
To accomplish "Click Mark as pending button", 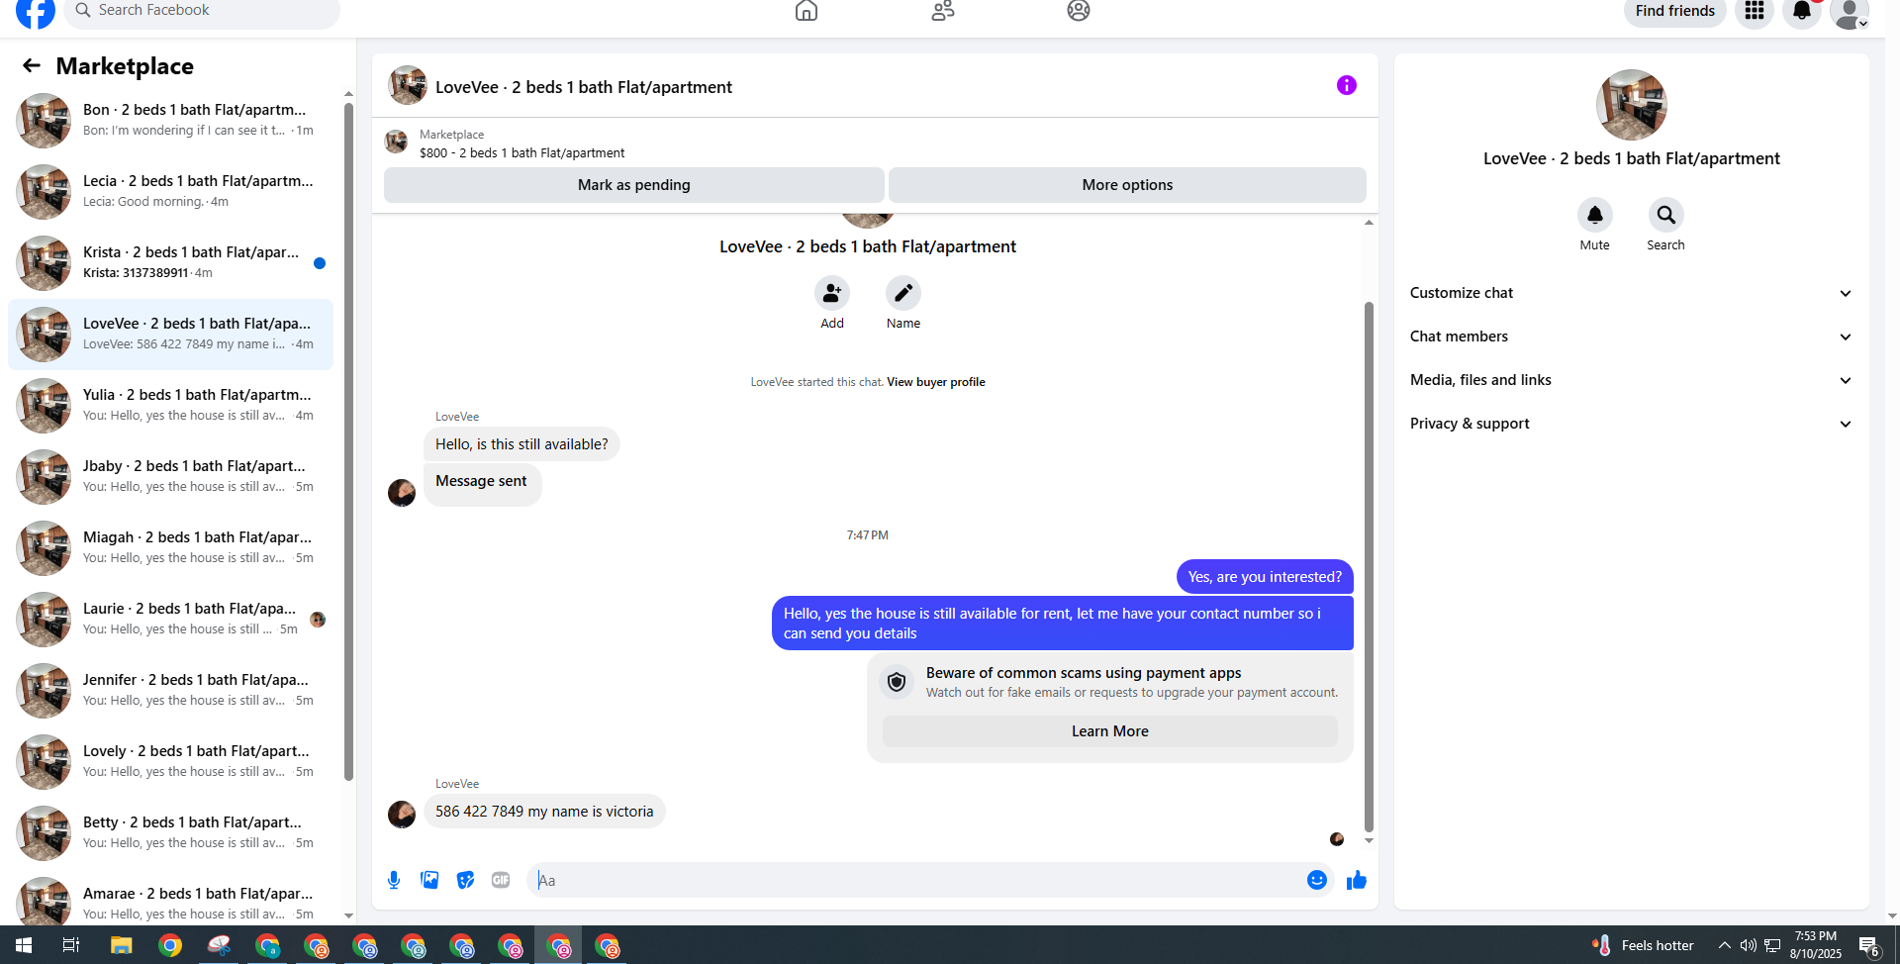I will point(634,185).
